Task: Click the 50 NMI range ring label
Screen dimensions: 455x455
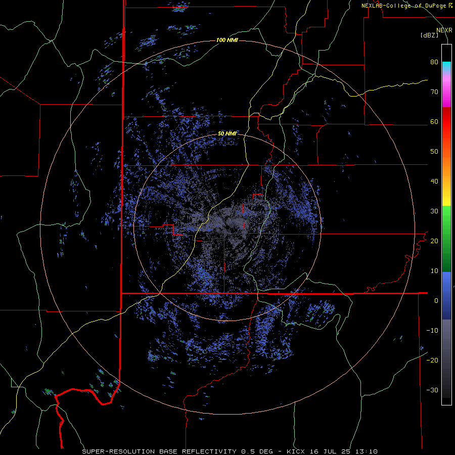Action: [x=227, y=134]
